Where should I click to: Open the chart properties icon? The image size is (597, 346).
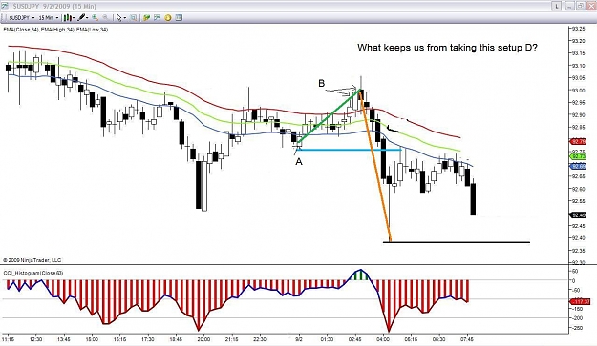(x=179, y=18)
